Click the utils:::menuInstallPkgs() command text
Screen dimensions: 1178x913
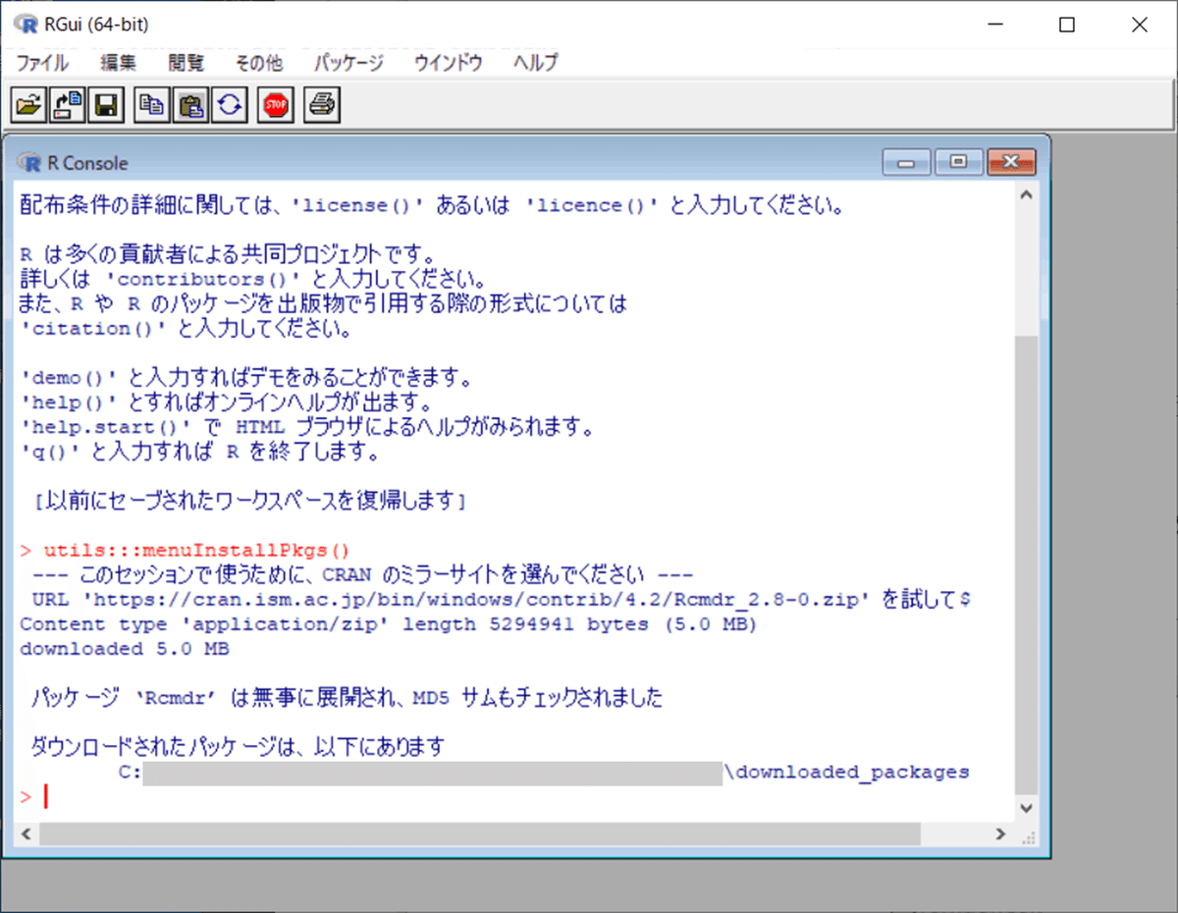(194, 550)
